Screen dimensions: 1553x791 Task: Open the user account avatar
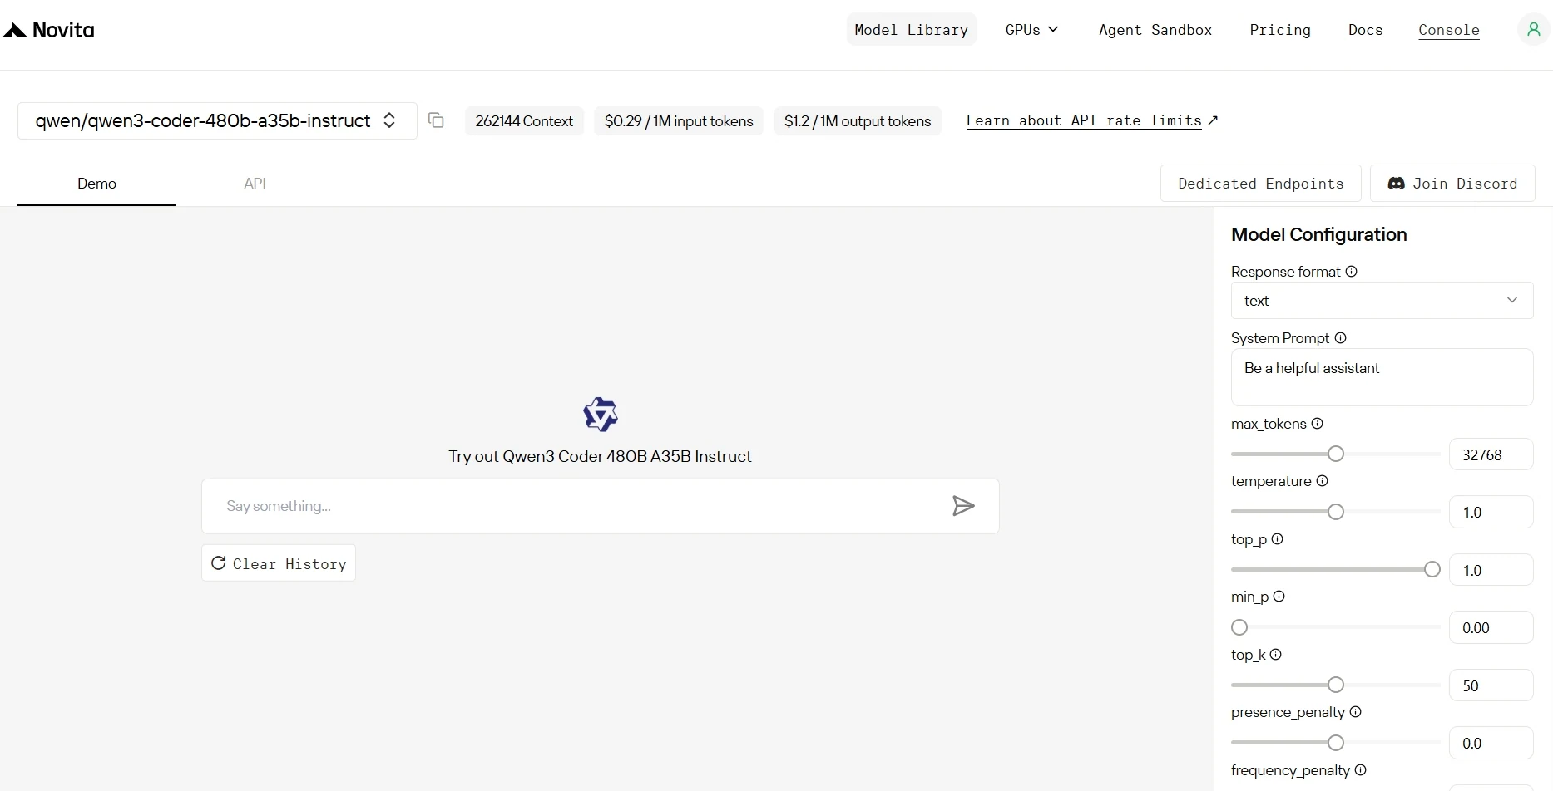tap(1533, 30)
